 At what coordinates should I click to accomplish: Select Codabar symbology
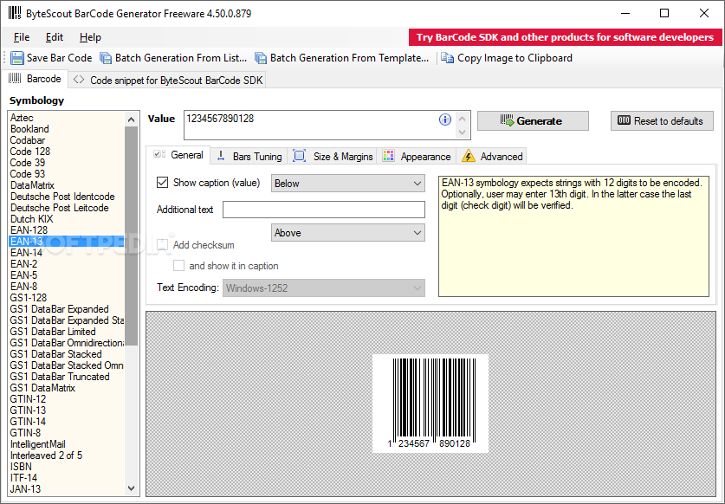click(28, 139)
